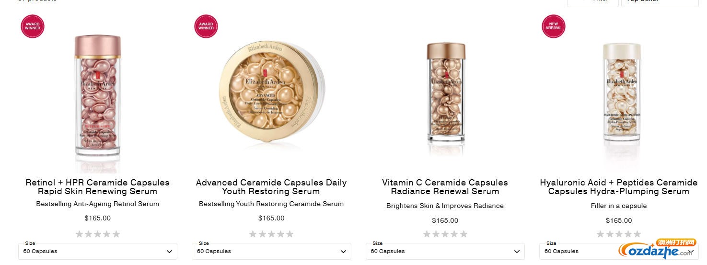Expand Size dropdown for Advanced Ceramide Capsules

(271, 251)
